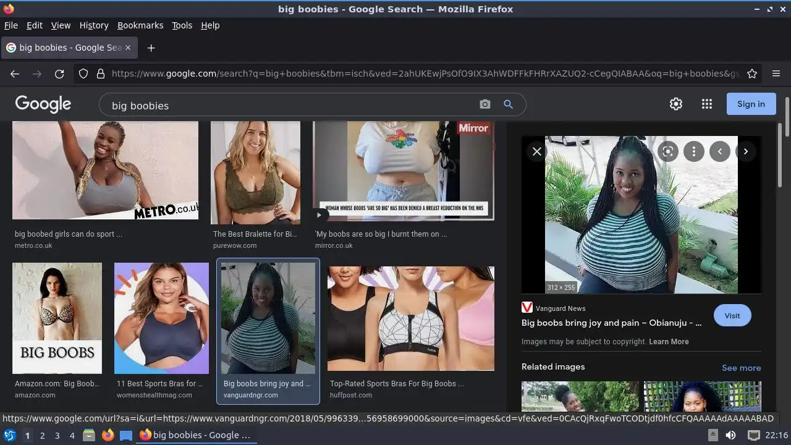Open network indicator in system tray
This screenshot has width=791, height=445.
(x=753, y=435)
